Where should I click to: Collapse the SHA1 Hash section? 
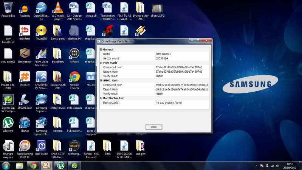pyautogui.click(x=101, y=81)
